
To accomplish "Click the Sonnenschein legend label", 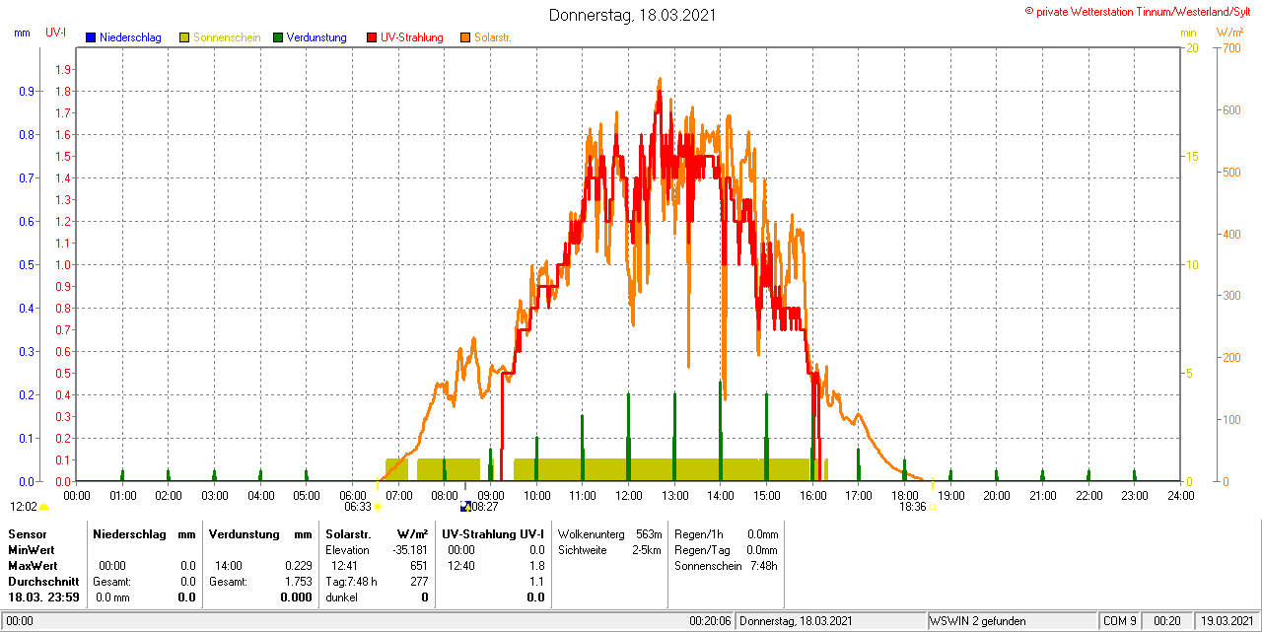I will 227,37.
